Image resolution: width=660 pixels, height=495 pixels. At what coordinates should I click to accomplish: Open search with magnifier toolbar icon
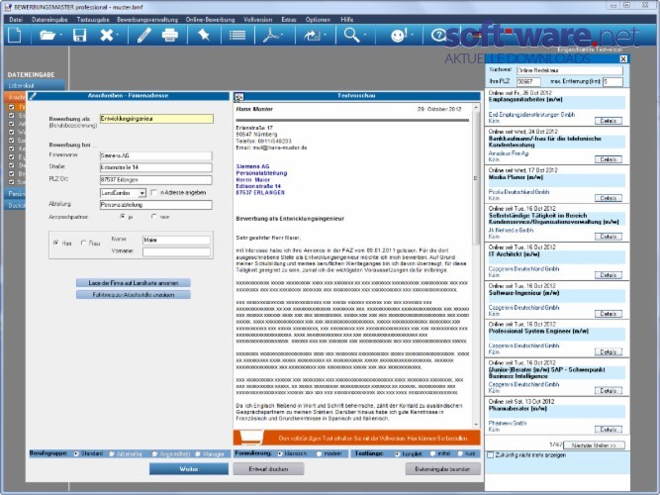pos(351,35)
